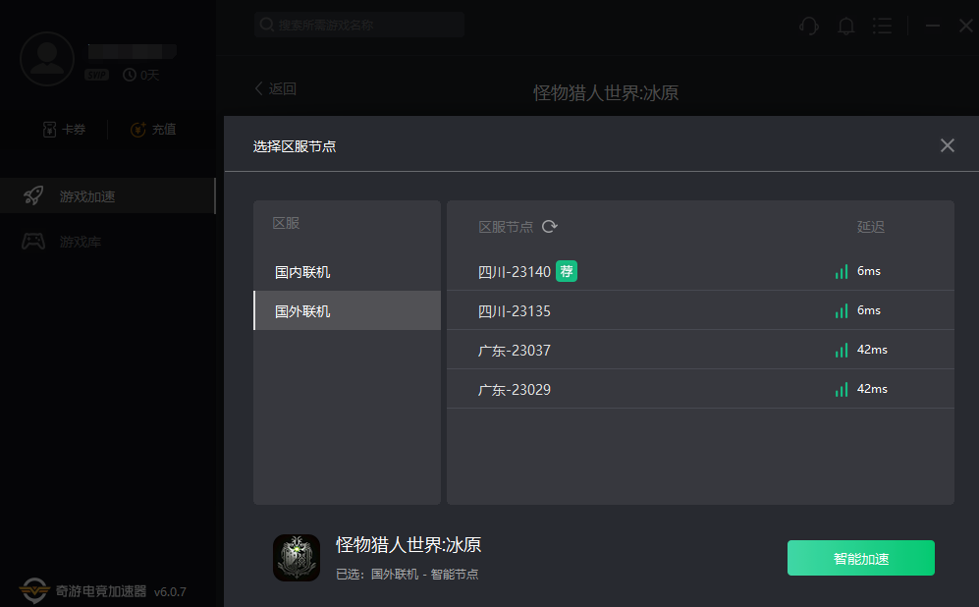Go back with 返回 link
The image size is (979, 607).
pyautogui.click(x=275, y=88)
